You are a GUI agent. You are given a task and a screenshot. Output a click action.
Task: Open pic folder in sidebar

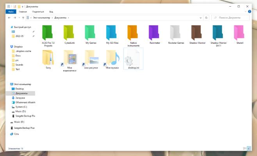[x=17, y=60]
